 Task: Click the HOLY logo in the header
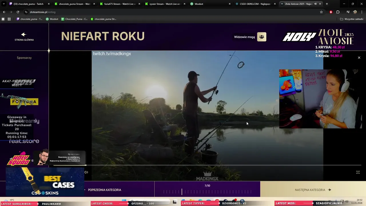tap(299, 37)
